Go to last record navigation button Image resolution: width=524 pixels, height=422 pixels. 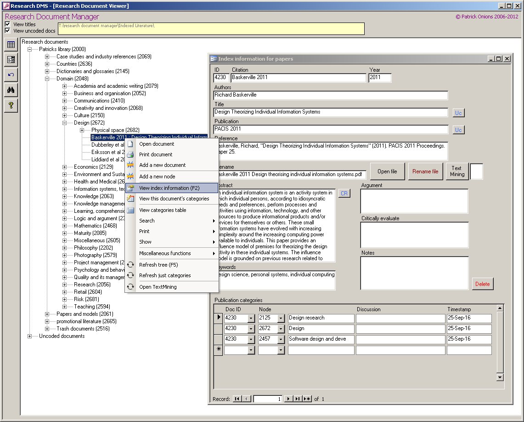tap(297, 399)
